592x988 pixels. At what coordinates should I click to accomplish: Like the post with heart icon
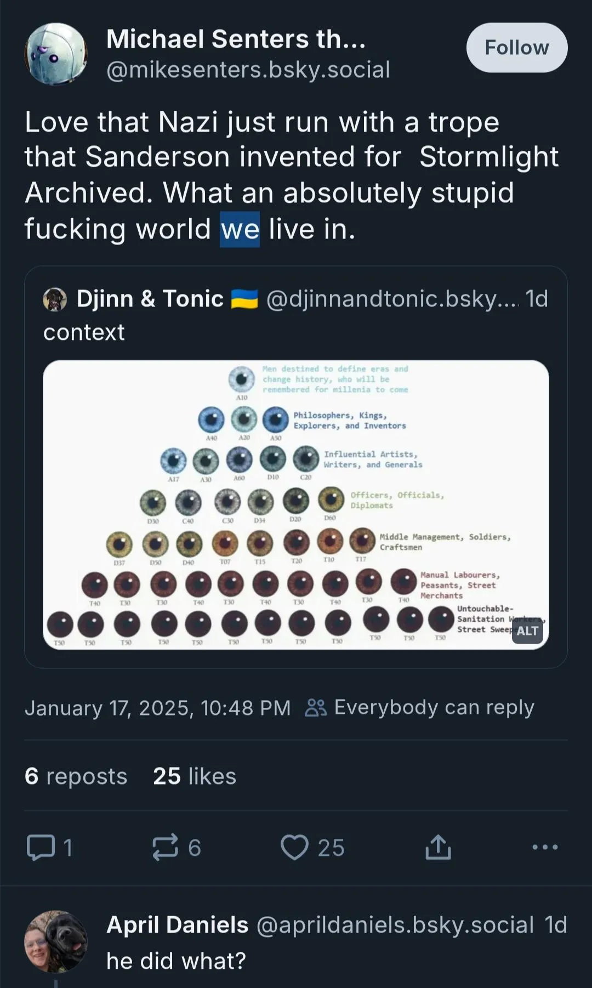[x=295, y=848]
